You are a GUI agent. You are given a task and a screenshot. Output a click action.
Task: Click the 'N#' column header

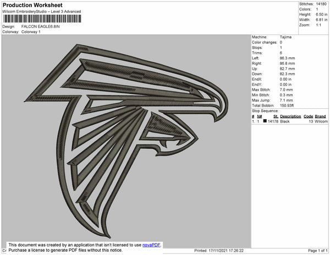click(259, 117)
